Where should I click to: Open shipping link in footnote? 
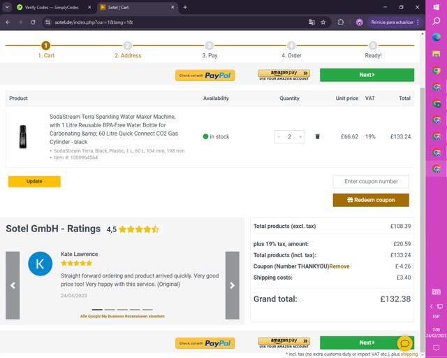(409, 355)
